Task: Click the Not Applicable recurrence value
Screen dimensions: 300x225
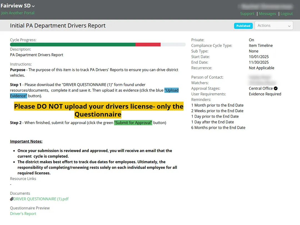Action: pyautogui.click(x=261, y=68)
